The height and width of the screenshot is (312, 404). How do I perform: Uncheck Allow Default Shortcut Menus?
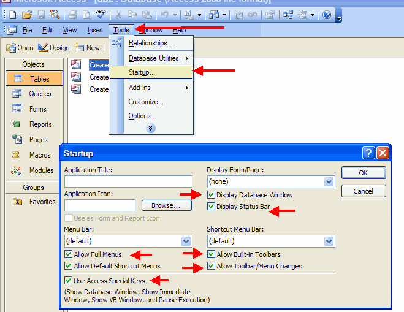[x=68, y=265]
